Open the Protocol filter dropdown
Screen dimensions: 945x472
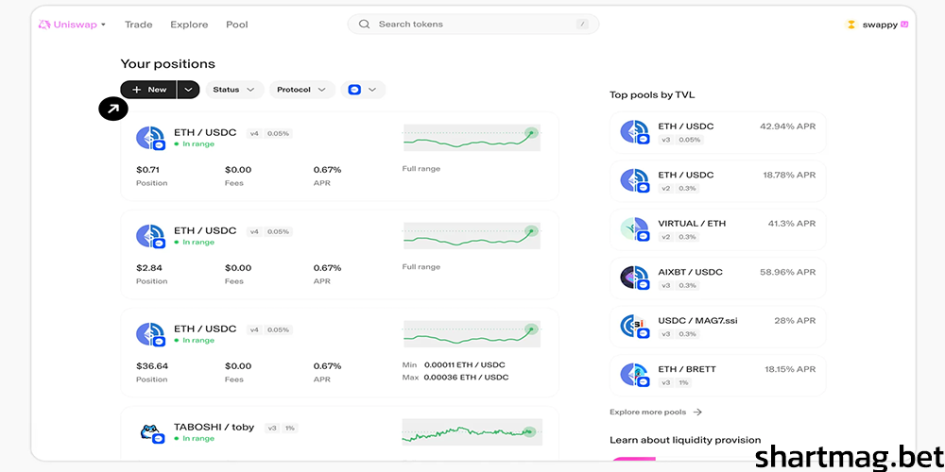tap(301, 90)
